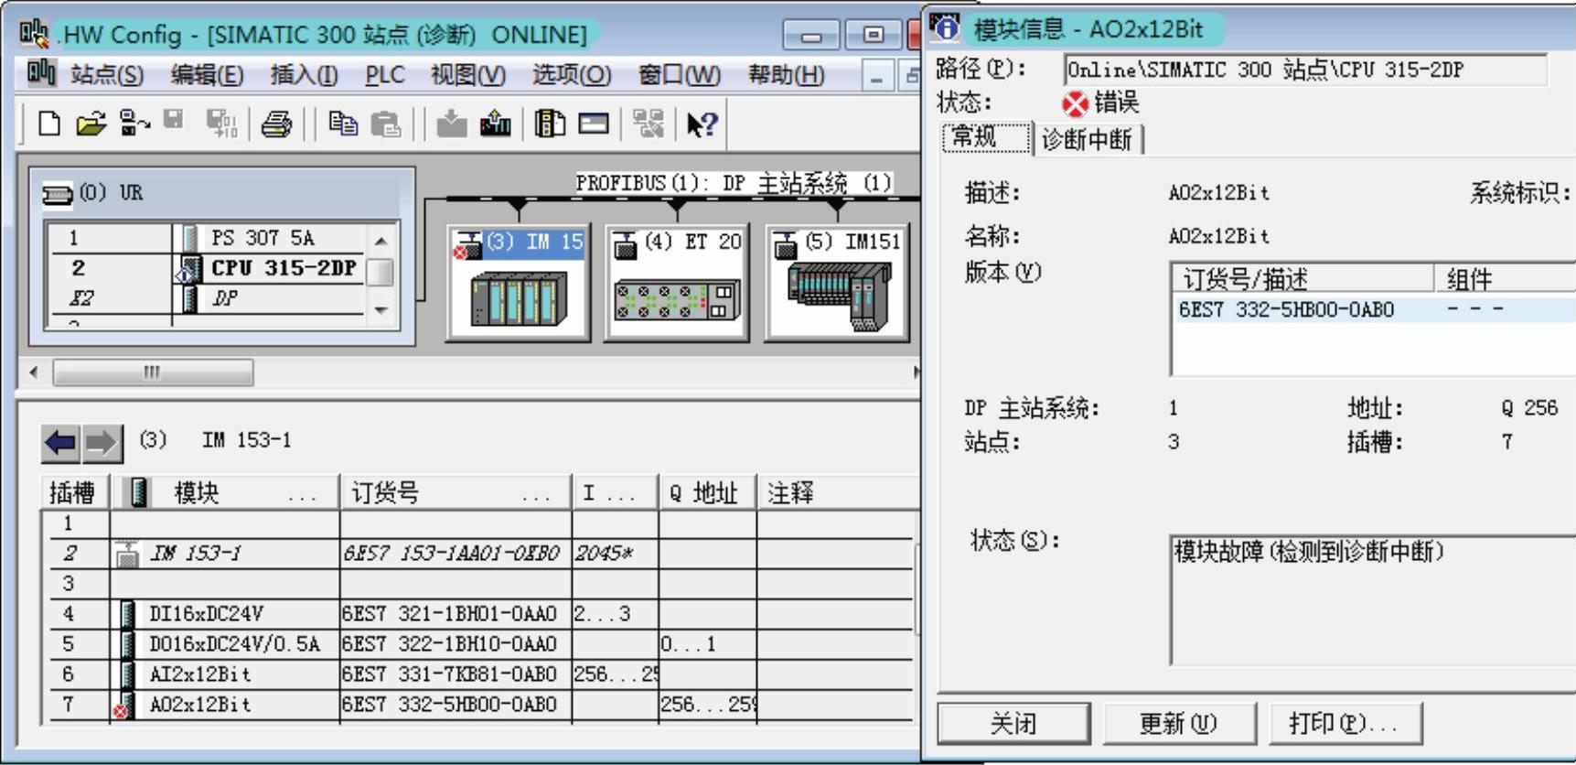Image resolution: width=1576 pixels, height=765 pixels.
Task: Click the CPU 315-2DP module icon in rack
Action: point(190,269)
